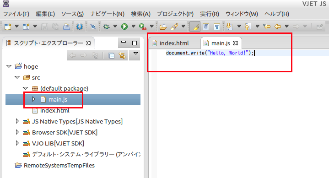
Task: Click the New file wizard icon
Action: 8,27
